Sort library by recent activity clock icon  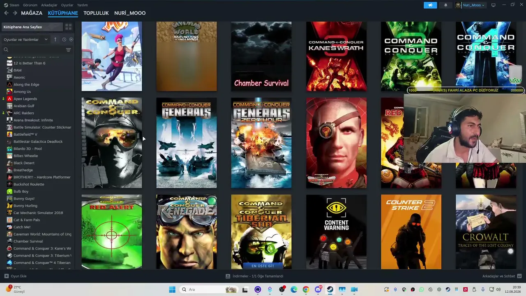click(x=64, y=39)
